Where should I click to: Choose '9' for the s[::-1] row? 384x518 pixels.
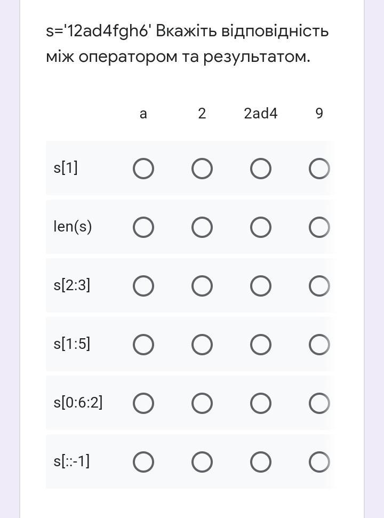(x=319, y=461)
